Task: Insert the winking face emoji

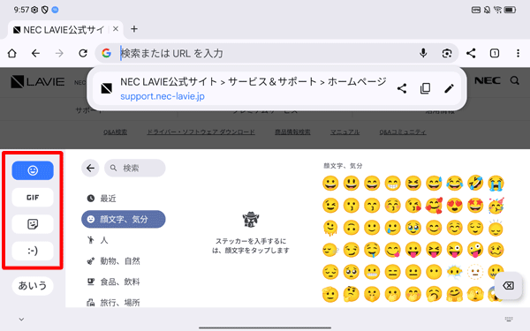Action: click(330, 206)
